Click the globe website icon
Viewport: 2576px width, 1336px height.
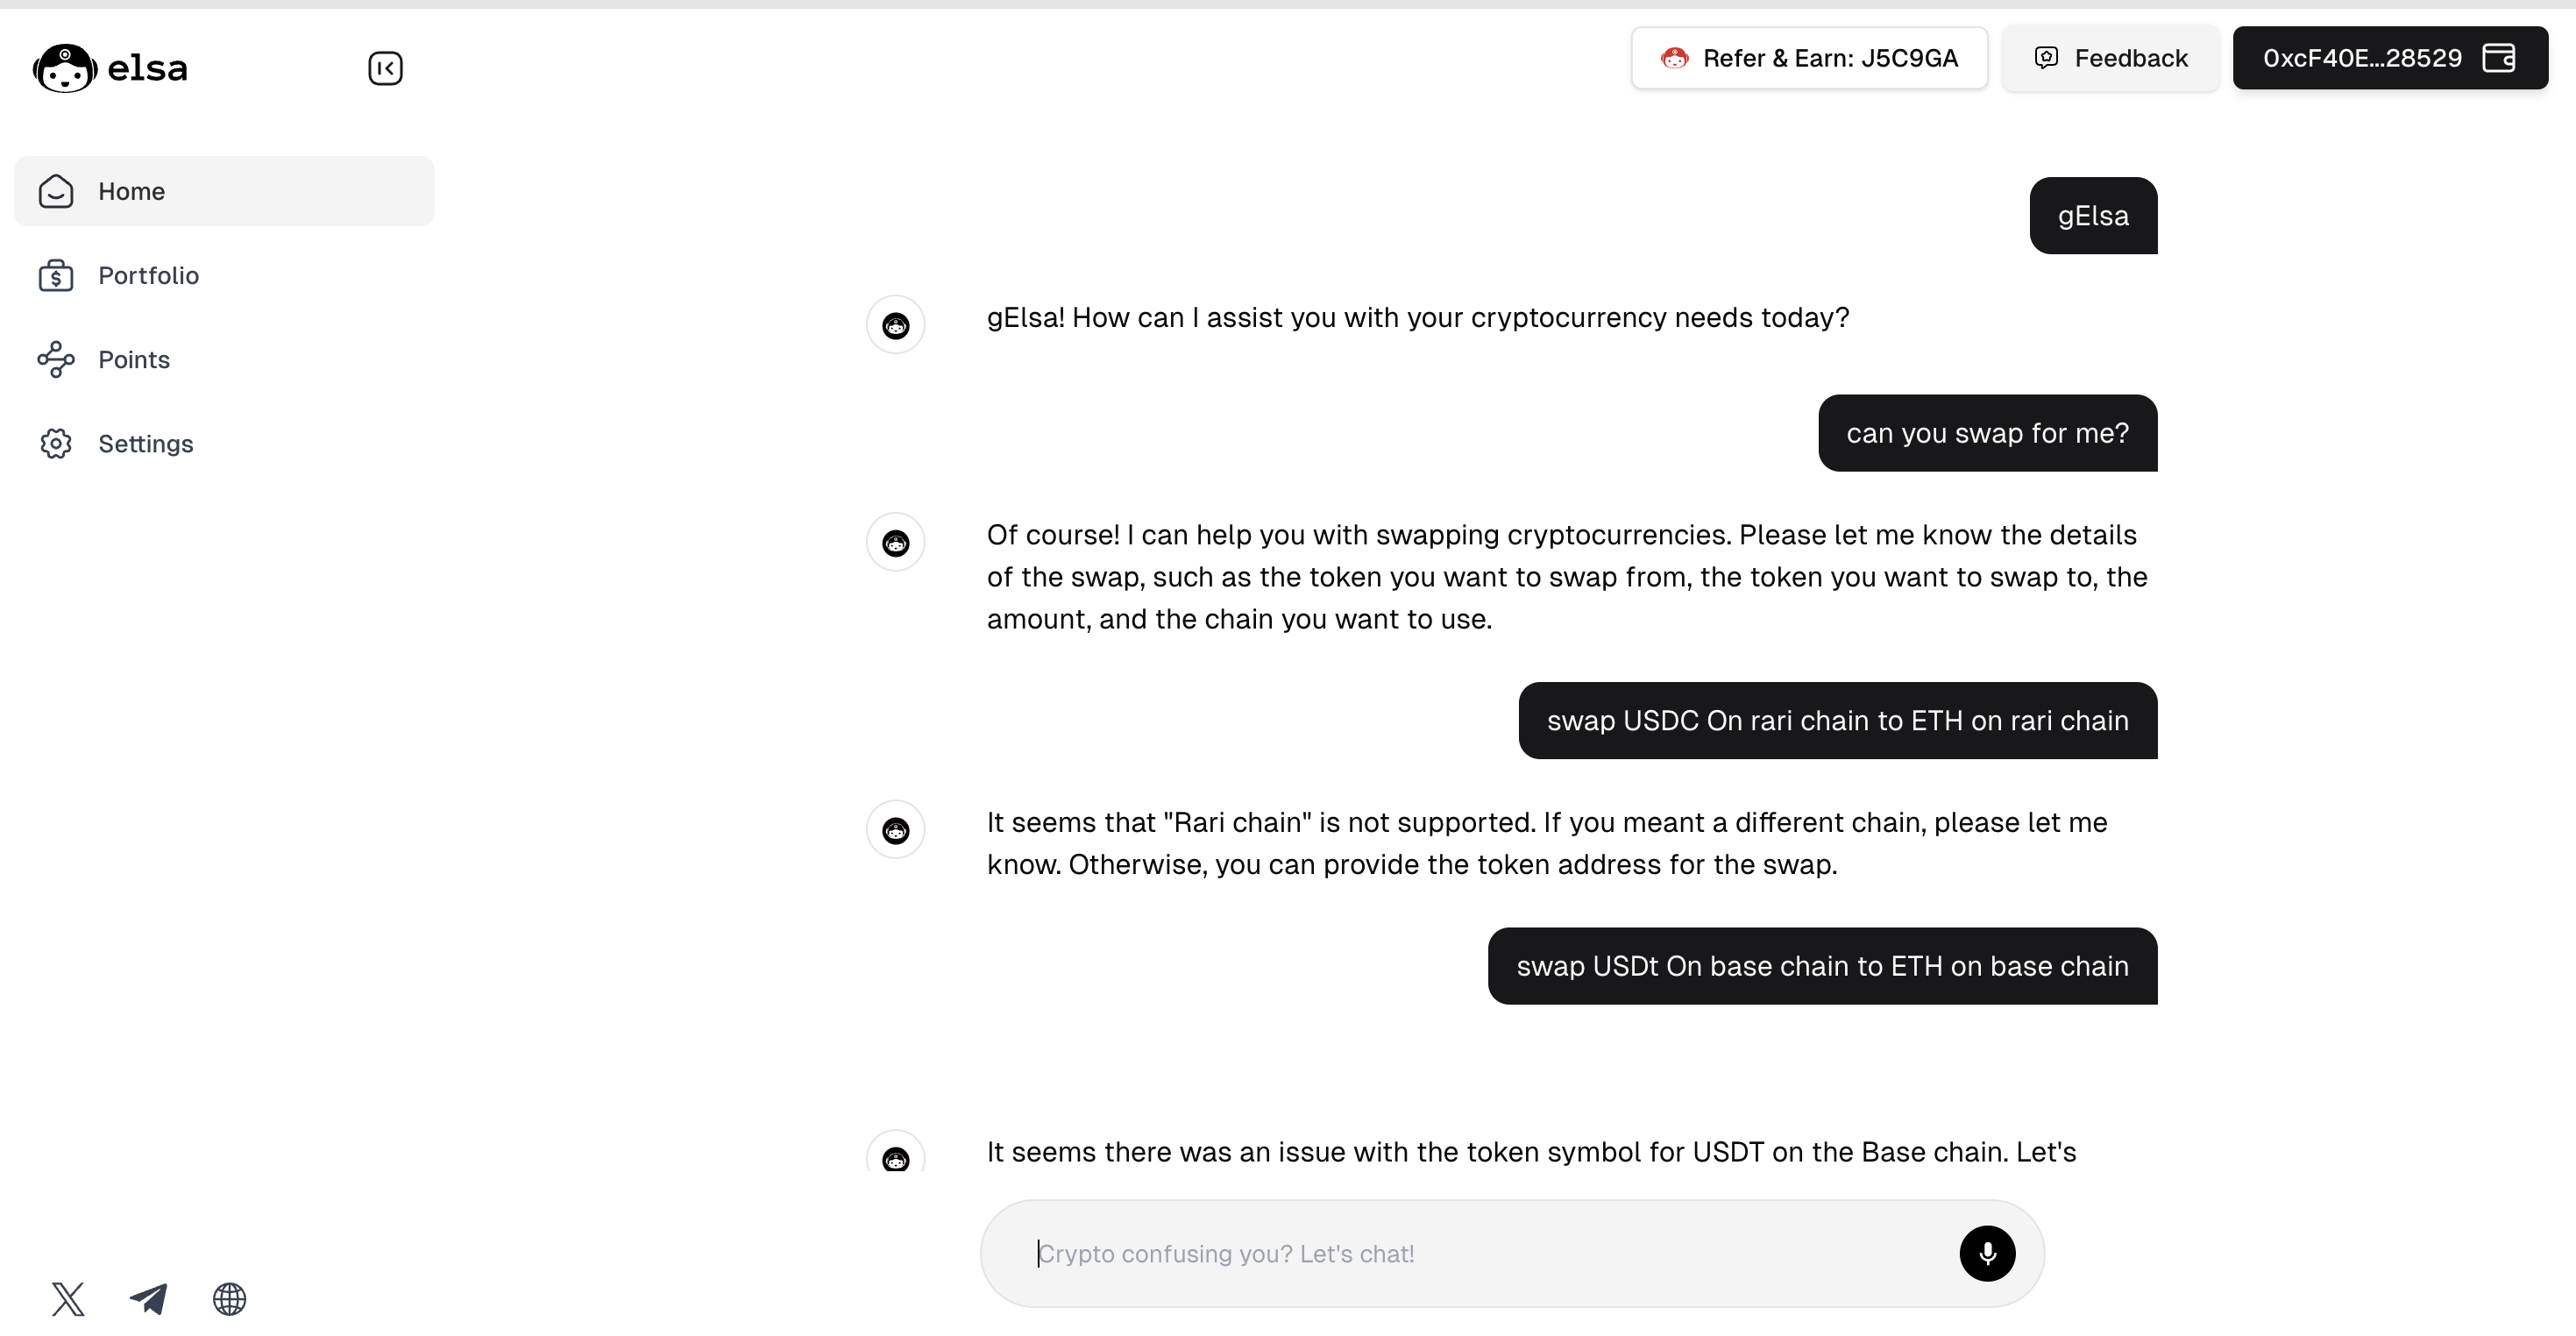[229, 1298]
